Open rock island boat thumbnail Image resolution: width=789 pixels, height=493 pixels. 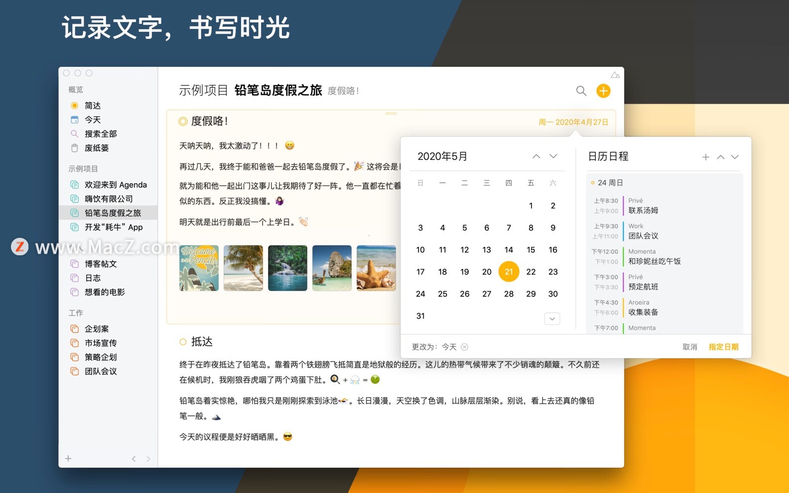(x=332, y=268)
